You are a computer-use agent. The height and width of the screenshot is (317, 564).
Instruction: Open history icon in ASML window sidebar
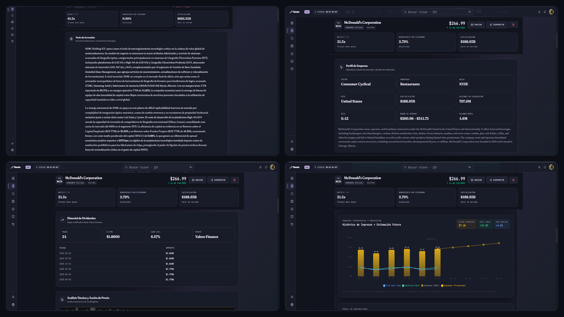coord(12,41)
